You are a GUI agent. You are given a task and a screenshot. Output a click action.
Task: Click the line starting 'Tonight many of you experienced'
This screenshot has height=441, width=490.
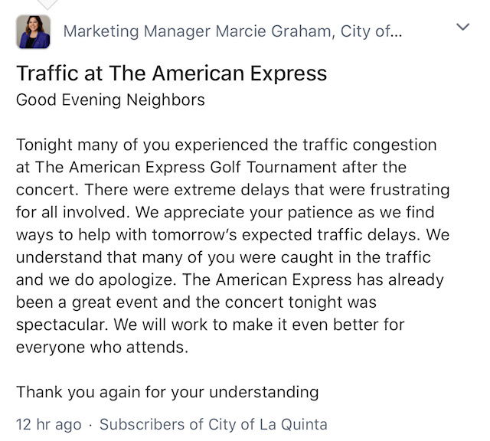click(x=216, y=144)
